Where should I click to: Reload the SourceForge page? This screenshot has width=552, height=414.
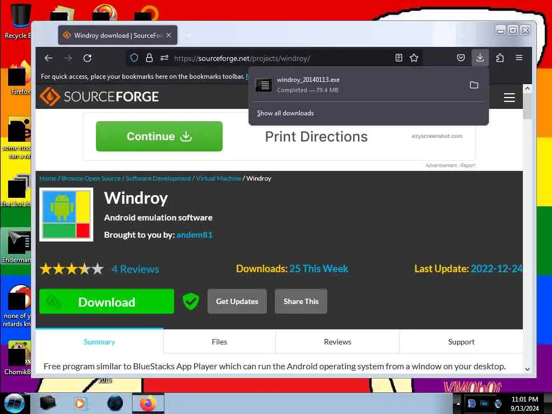87,58
